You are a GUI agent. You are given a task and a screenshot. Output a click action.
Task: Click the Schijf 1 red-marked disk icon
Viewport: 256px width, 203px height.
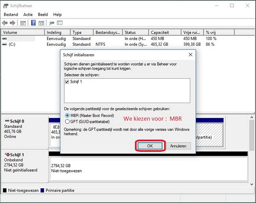click(7, 154)
